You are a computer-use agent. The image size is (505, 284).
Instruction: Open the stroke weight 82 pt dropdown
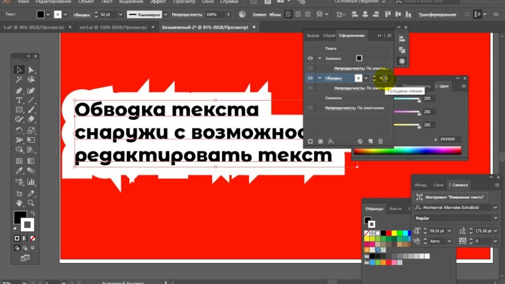120,14
